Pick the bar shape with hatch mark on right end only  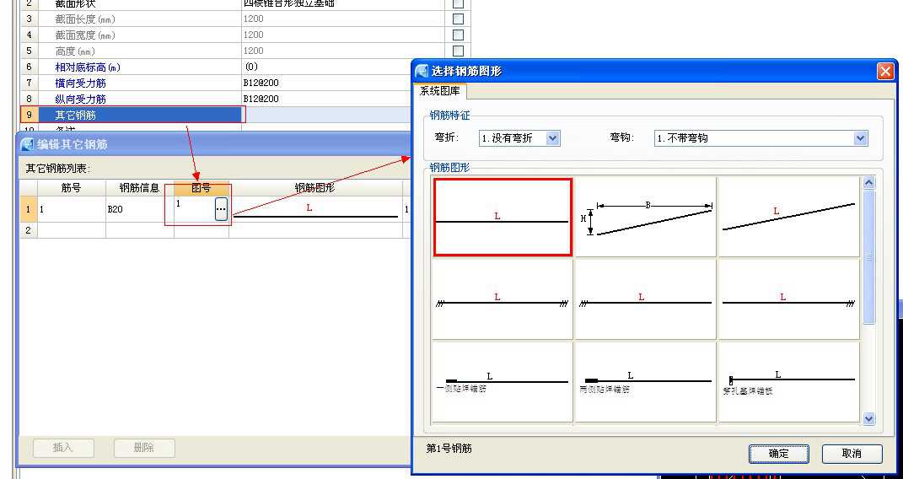point(788,299)
